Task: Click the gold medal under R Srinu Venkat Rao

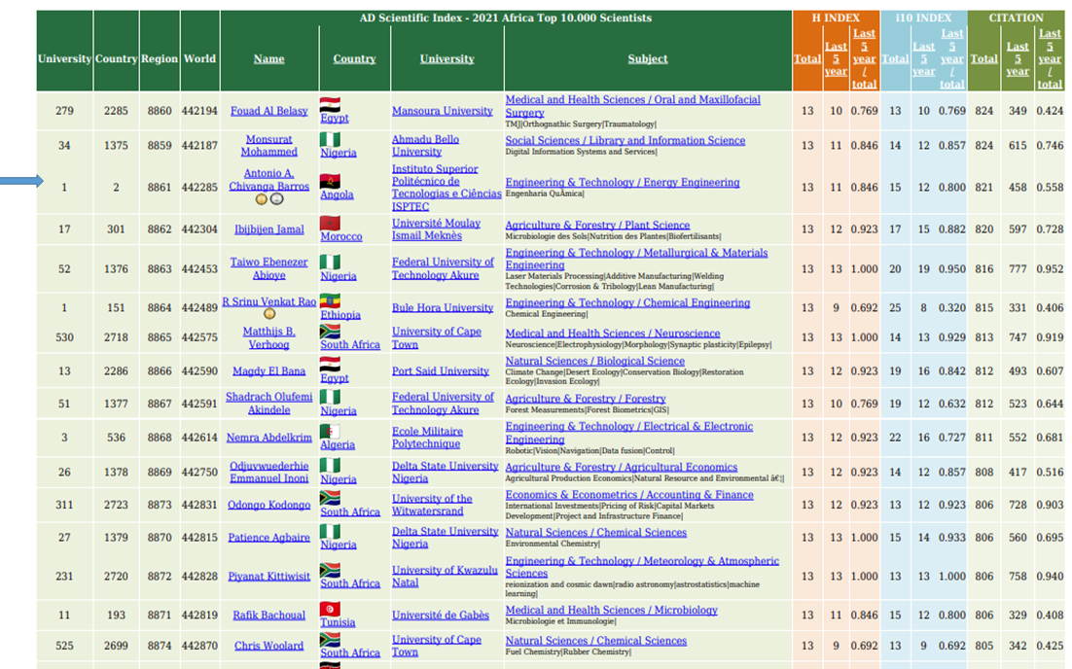Action: click(x=269, y=314)
